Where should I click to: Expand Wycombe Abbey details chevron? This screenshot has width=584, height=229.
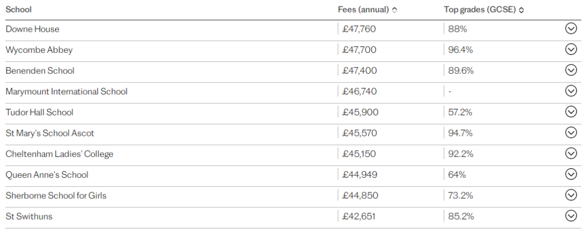pos(570,50)
